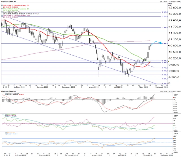Click red SMA 20 legend label

click(16, 5)
